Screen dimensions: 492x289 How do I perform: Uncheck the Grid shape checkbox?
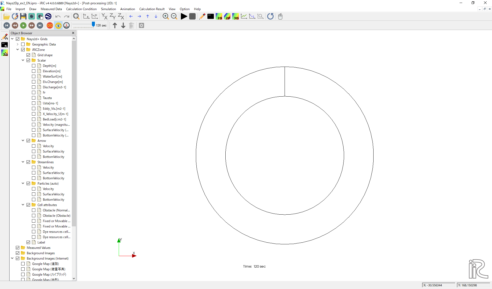[28, 55]
